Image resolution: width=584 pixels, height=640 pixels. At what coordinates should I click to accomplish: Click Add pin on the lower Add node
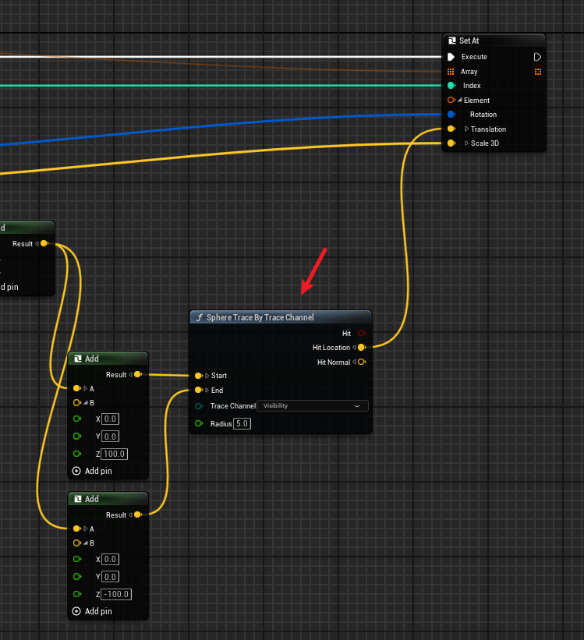[x=92, y=611]
